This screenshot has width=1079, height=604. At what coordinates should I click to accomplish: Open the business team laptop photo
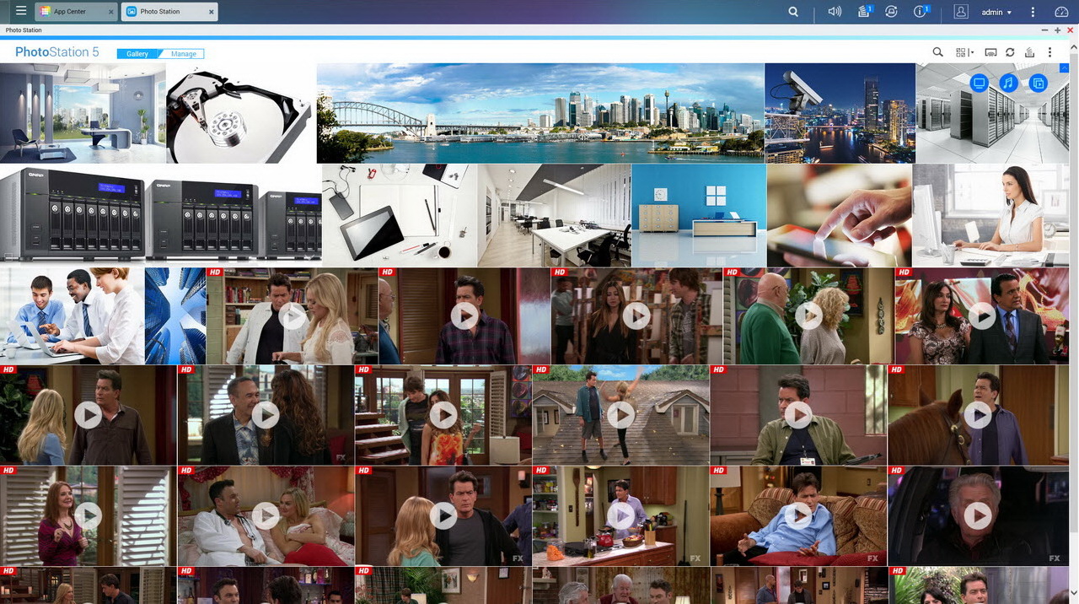(x=72, y=316)
